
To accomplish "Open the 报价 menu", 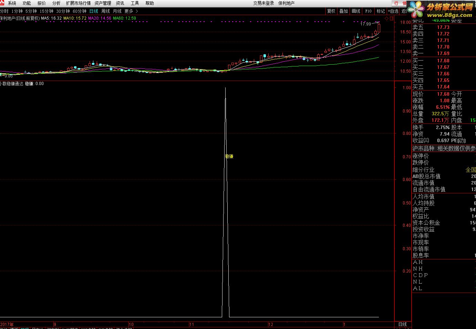I will pyautogui.click(x=41, y=3).
